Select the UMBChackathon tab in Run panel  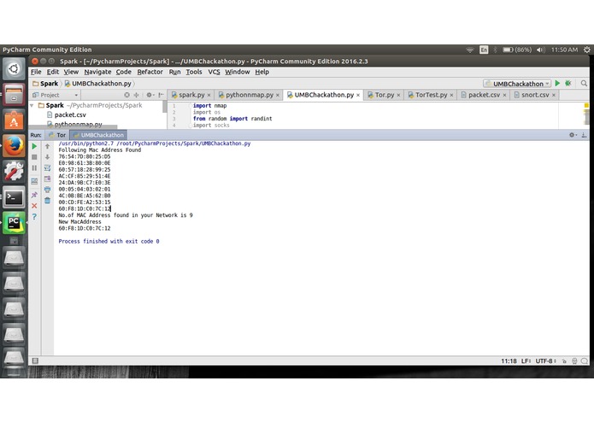(x=98, y=135)
